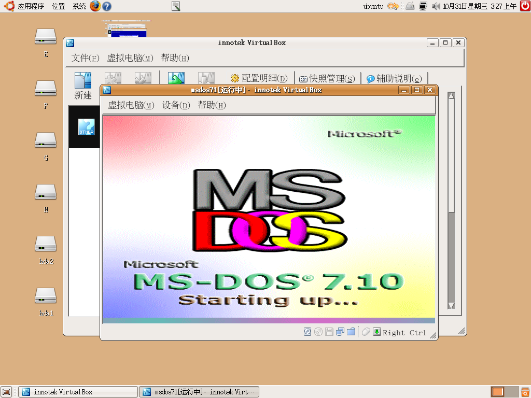Open 虚拟电脑(M) menu in msdos71 VM window
This screenshot has width=531, height=398.
click(131, 105)
